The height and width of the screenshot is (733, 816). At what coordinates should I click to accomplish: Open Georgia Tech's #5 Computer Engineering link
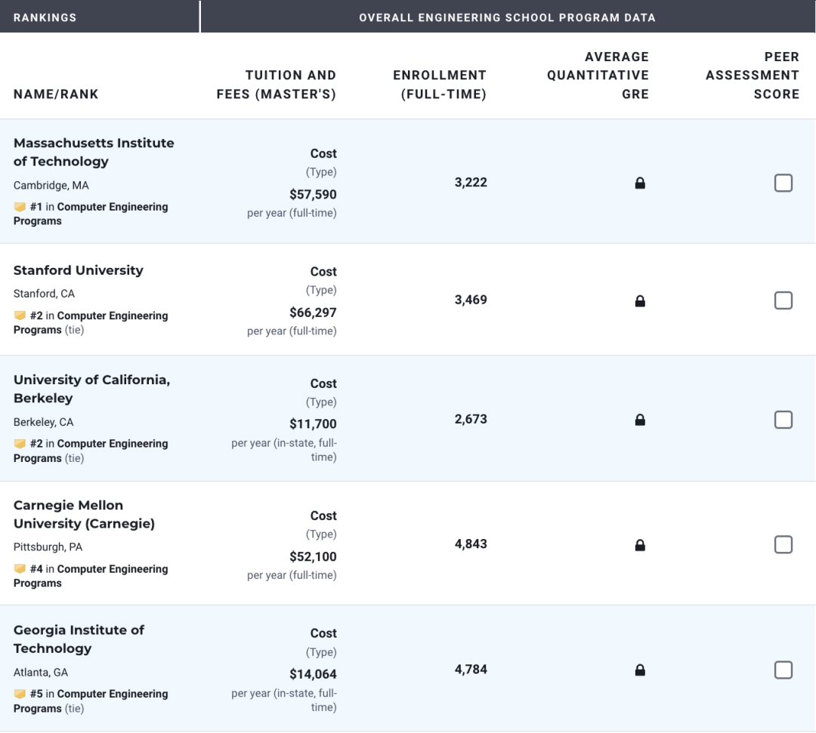(x=91, y=701)
